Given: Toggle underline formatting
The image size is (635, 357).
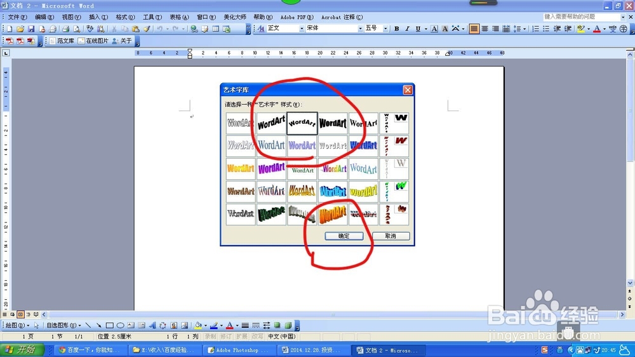Looking at the screenshot, I should coord(418,29).
